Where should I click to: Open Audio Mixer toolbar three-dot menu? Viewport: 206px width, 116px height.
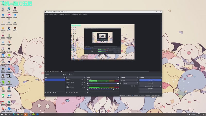pos(90,93)
